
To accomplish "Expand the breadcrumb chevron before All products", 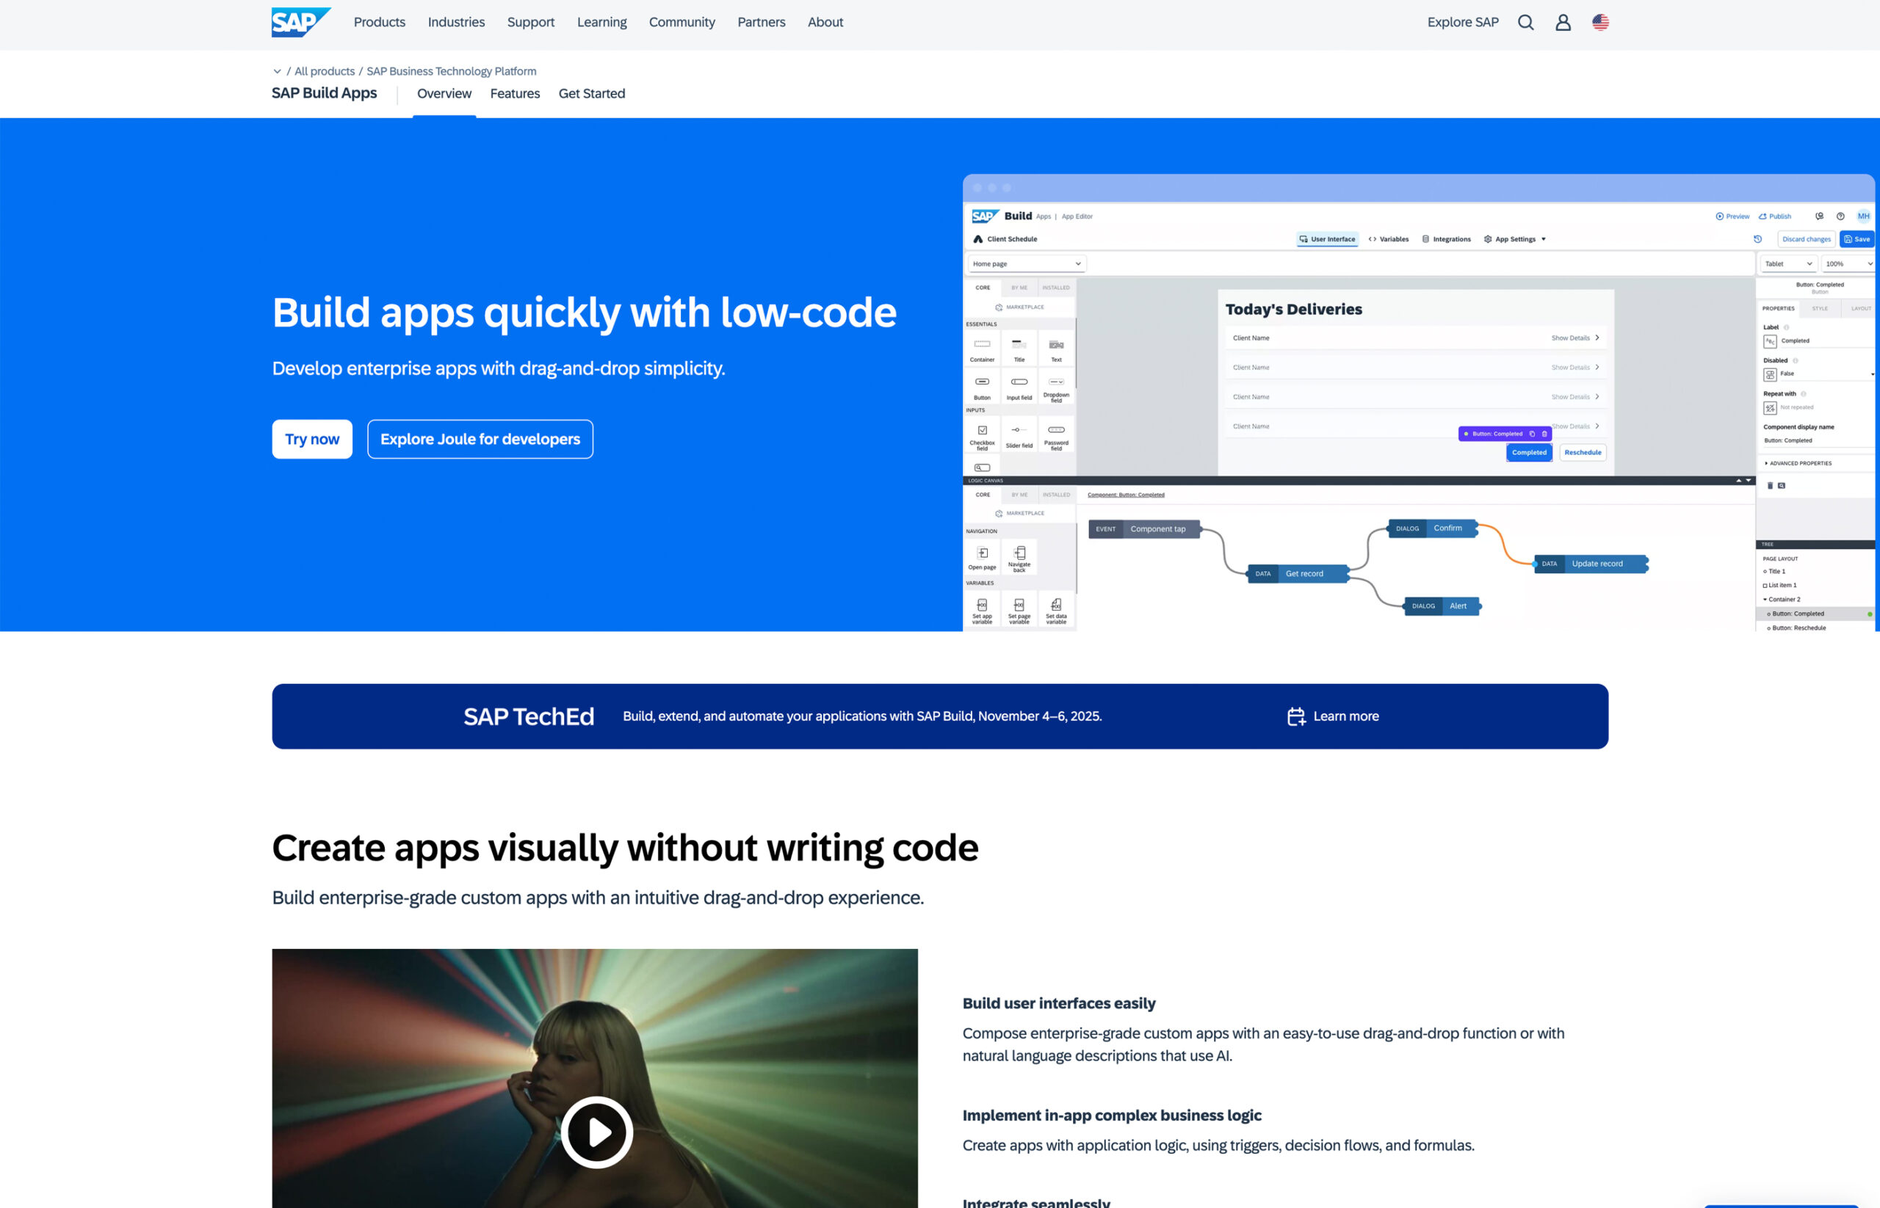I will tap(277, 71).
